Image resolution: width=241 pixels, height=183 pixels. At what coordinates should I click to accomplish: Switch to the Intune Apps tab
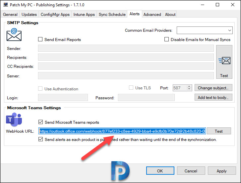click(84, 15)
